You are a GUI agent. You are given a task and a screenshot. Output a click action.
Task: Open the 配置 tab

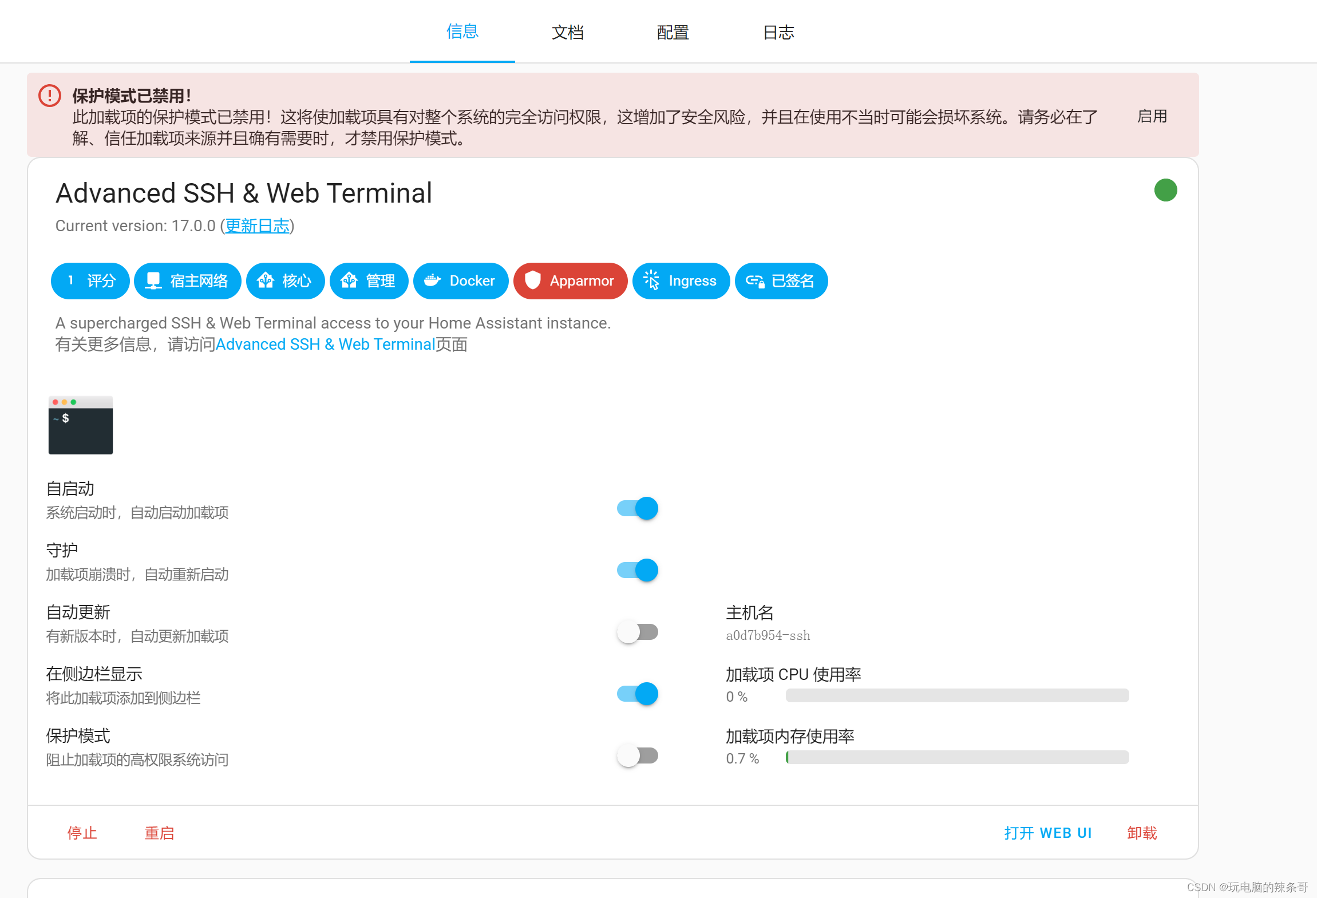(673, 31)
